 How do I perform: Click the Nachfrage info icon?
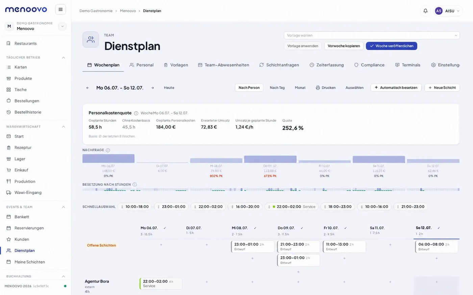pos(108,150)
